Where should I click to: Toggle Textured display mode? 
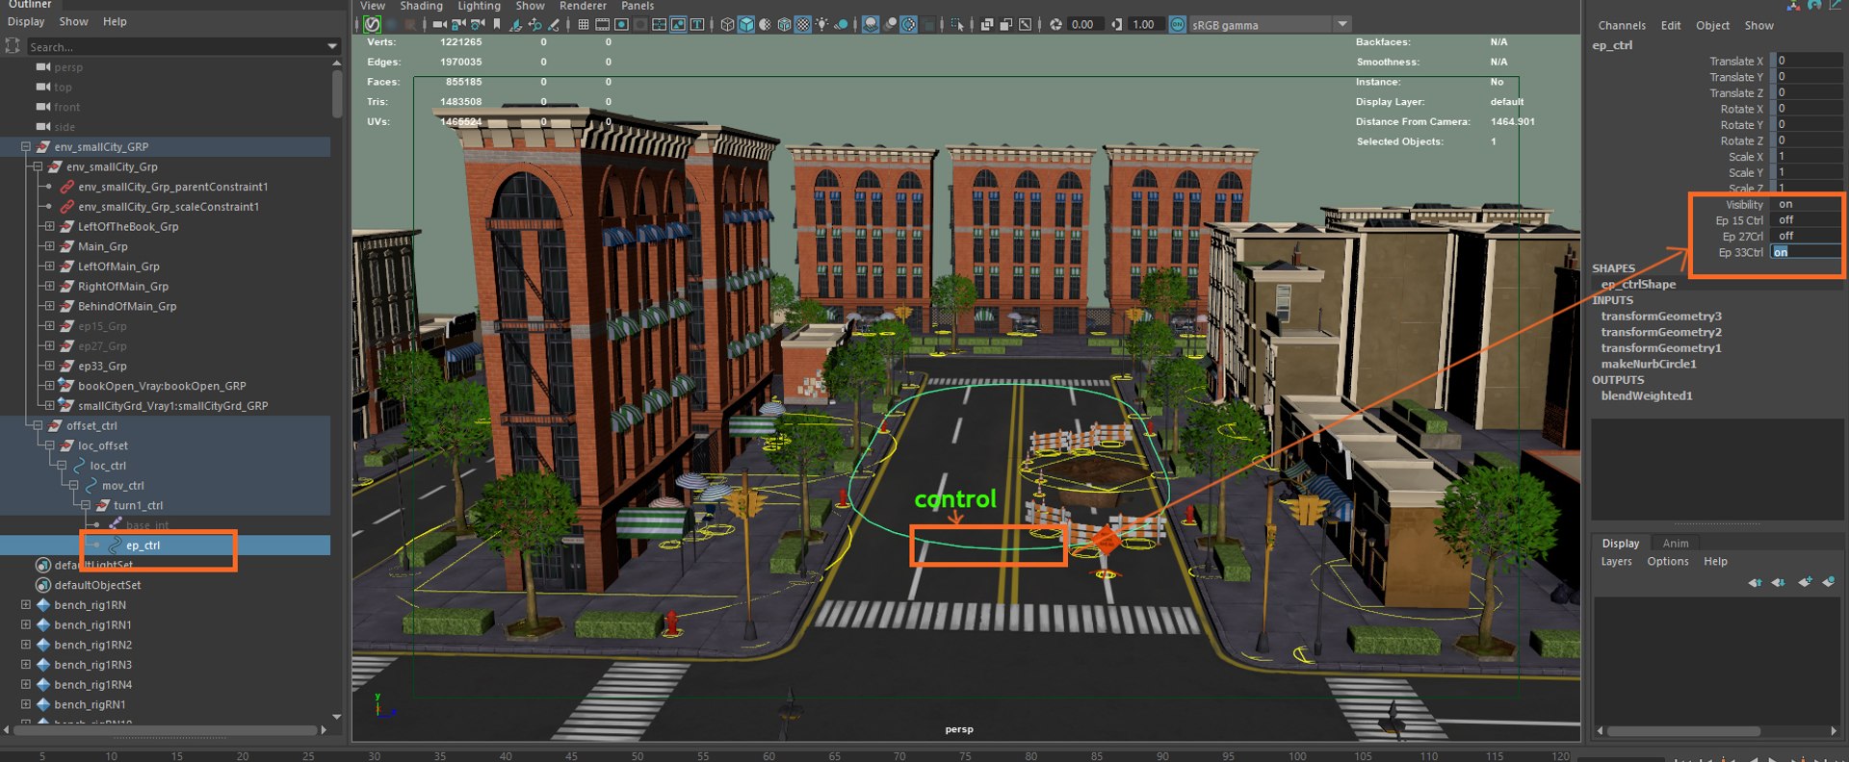click(802, 25)
